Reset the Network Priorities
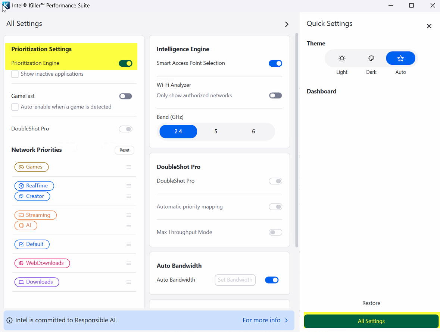Screen dimensions: 440x332 click(124, 150)
